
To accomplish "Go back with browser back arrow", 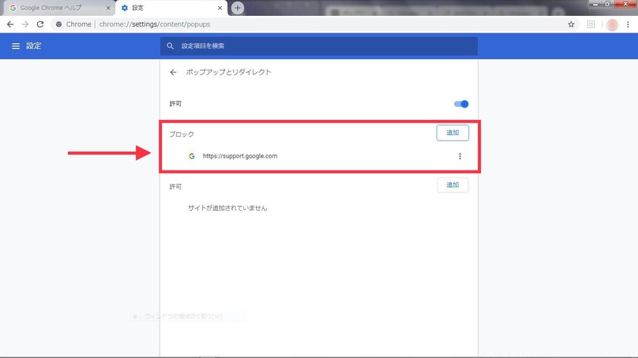I will tap(10, 25).
